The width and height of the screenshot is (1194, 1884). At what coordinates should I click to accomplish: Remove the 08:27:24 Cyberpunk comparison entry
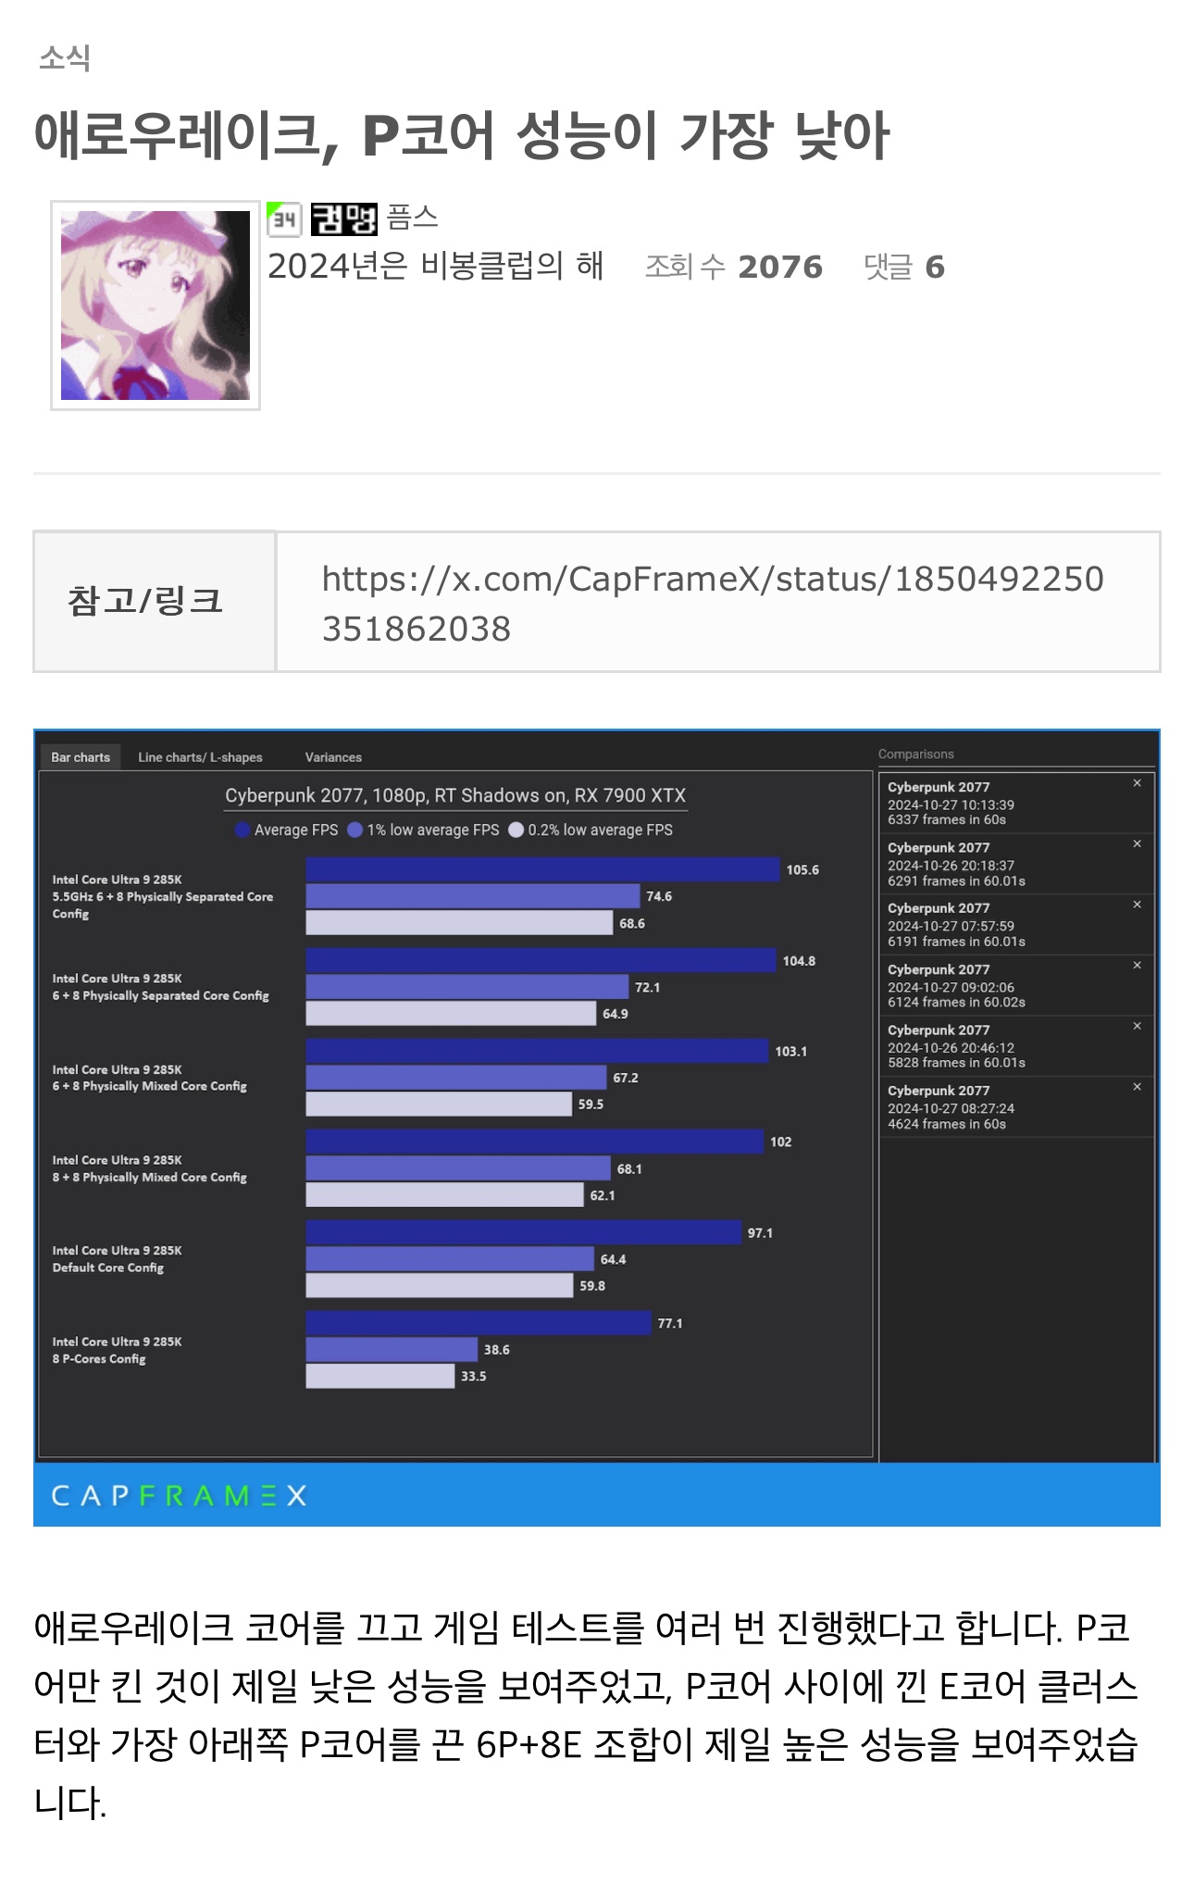[1137, 1086]
